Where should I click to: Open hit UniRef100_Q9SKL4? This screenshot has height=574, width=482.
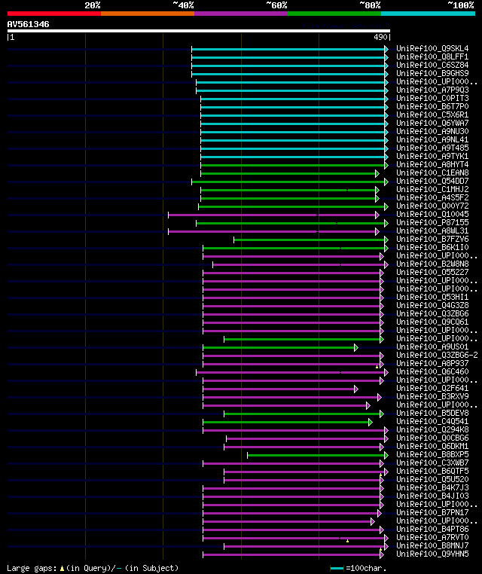pyautogui.click(x=432, y=48)
